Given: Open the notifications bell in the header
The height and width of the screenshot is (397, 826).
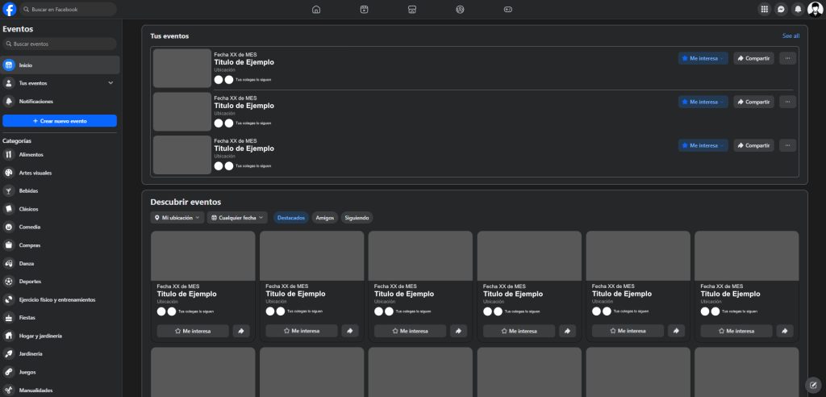Looking at the screenshot, I should (x=798, y=10).
